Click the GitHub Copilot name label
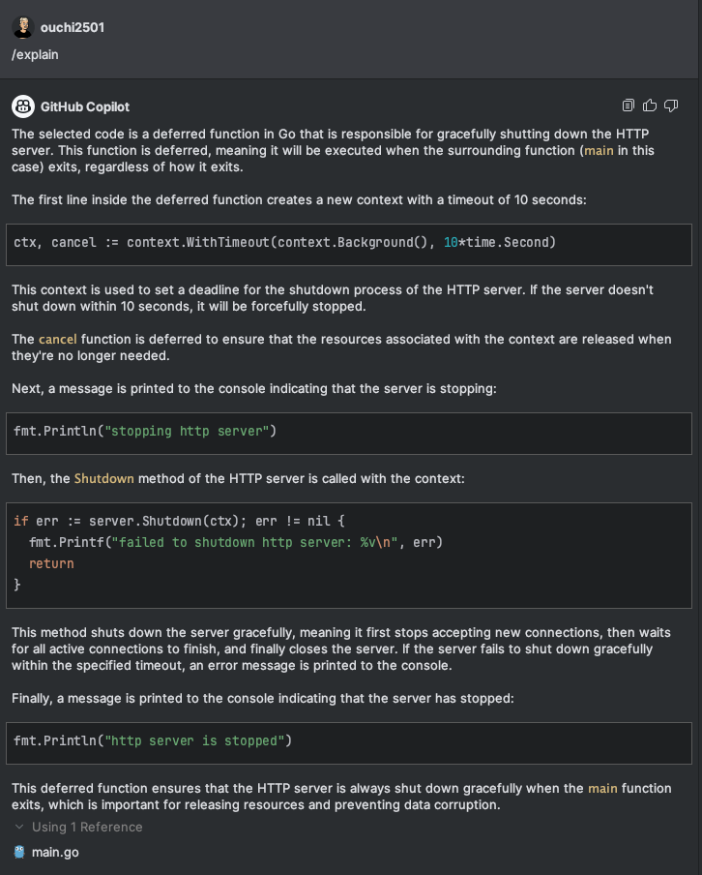Viewport: 702px width, 875px height. 85,106
